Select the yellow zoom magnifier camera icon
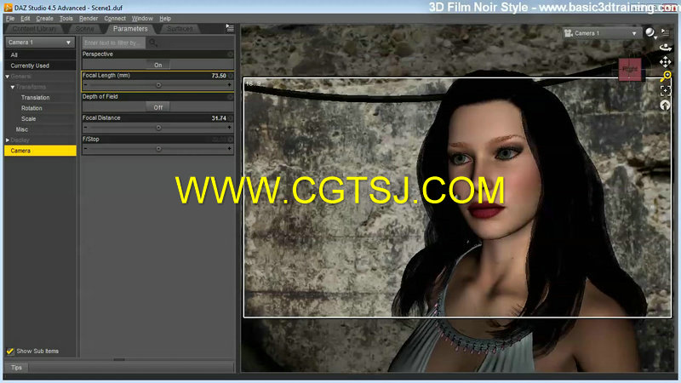681x383 pixels. tap(665, 77)
